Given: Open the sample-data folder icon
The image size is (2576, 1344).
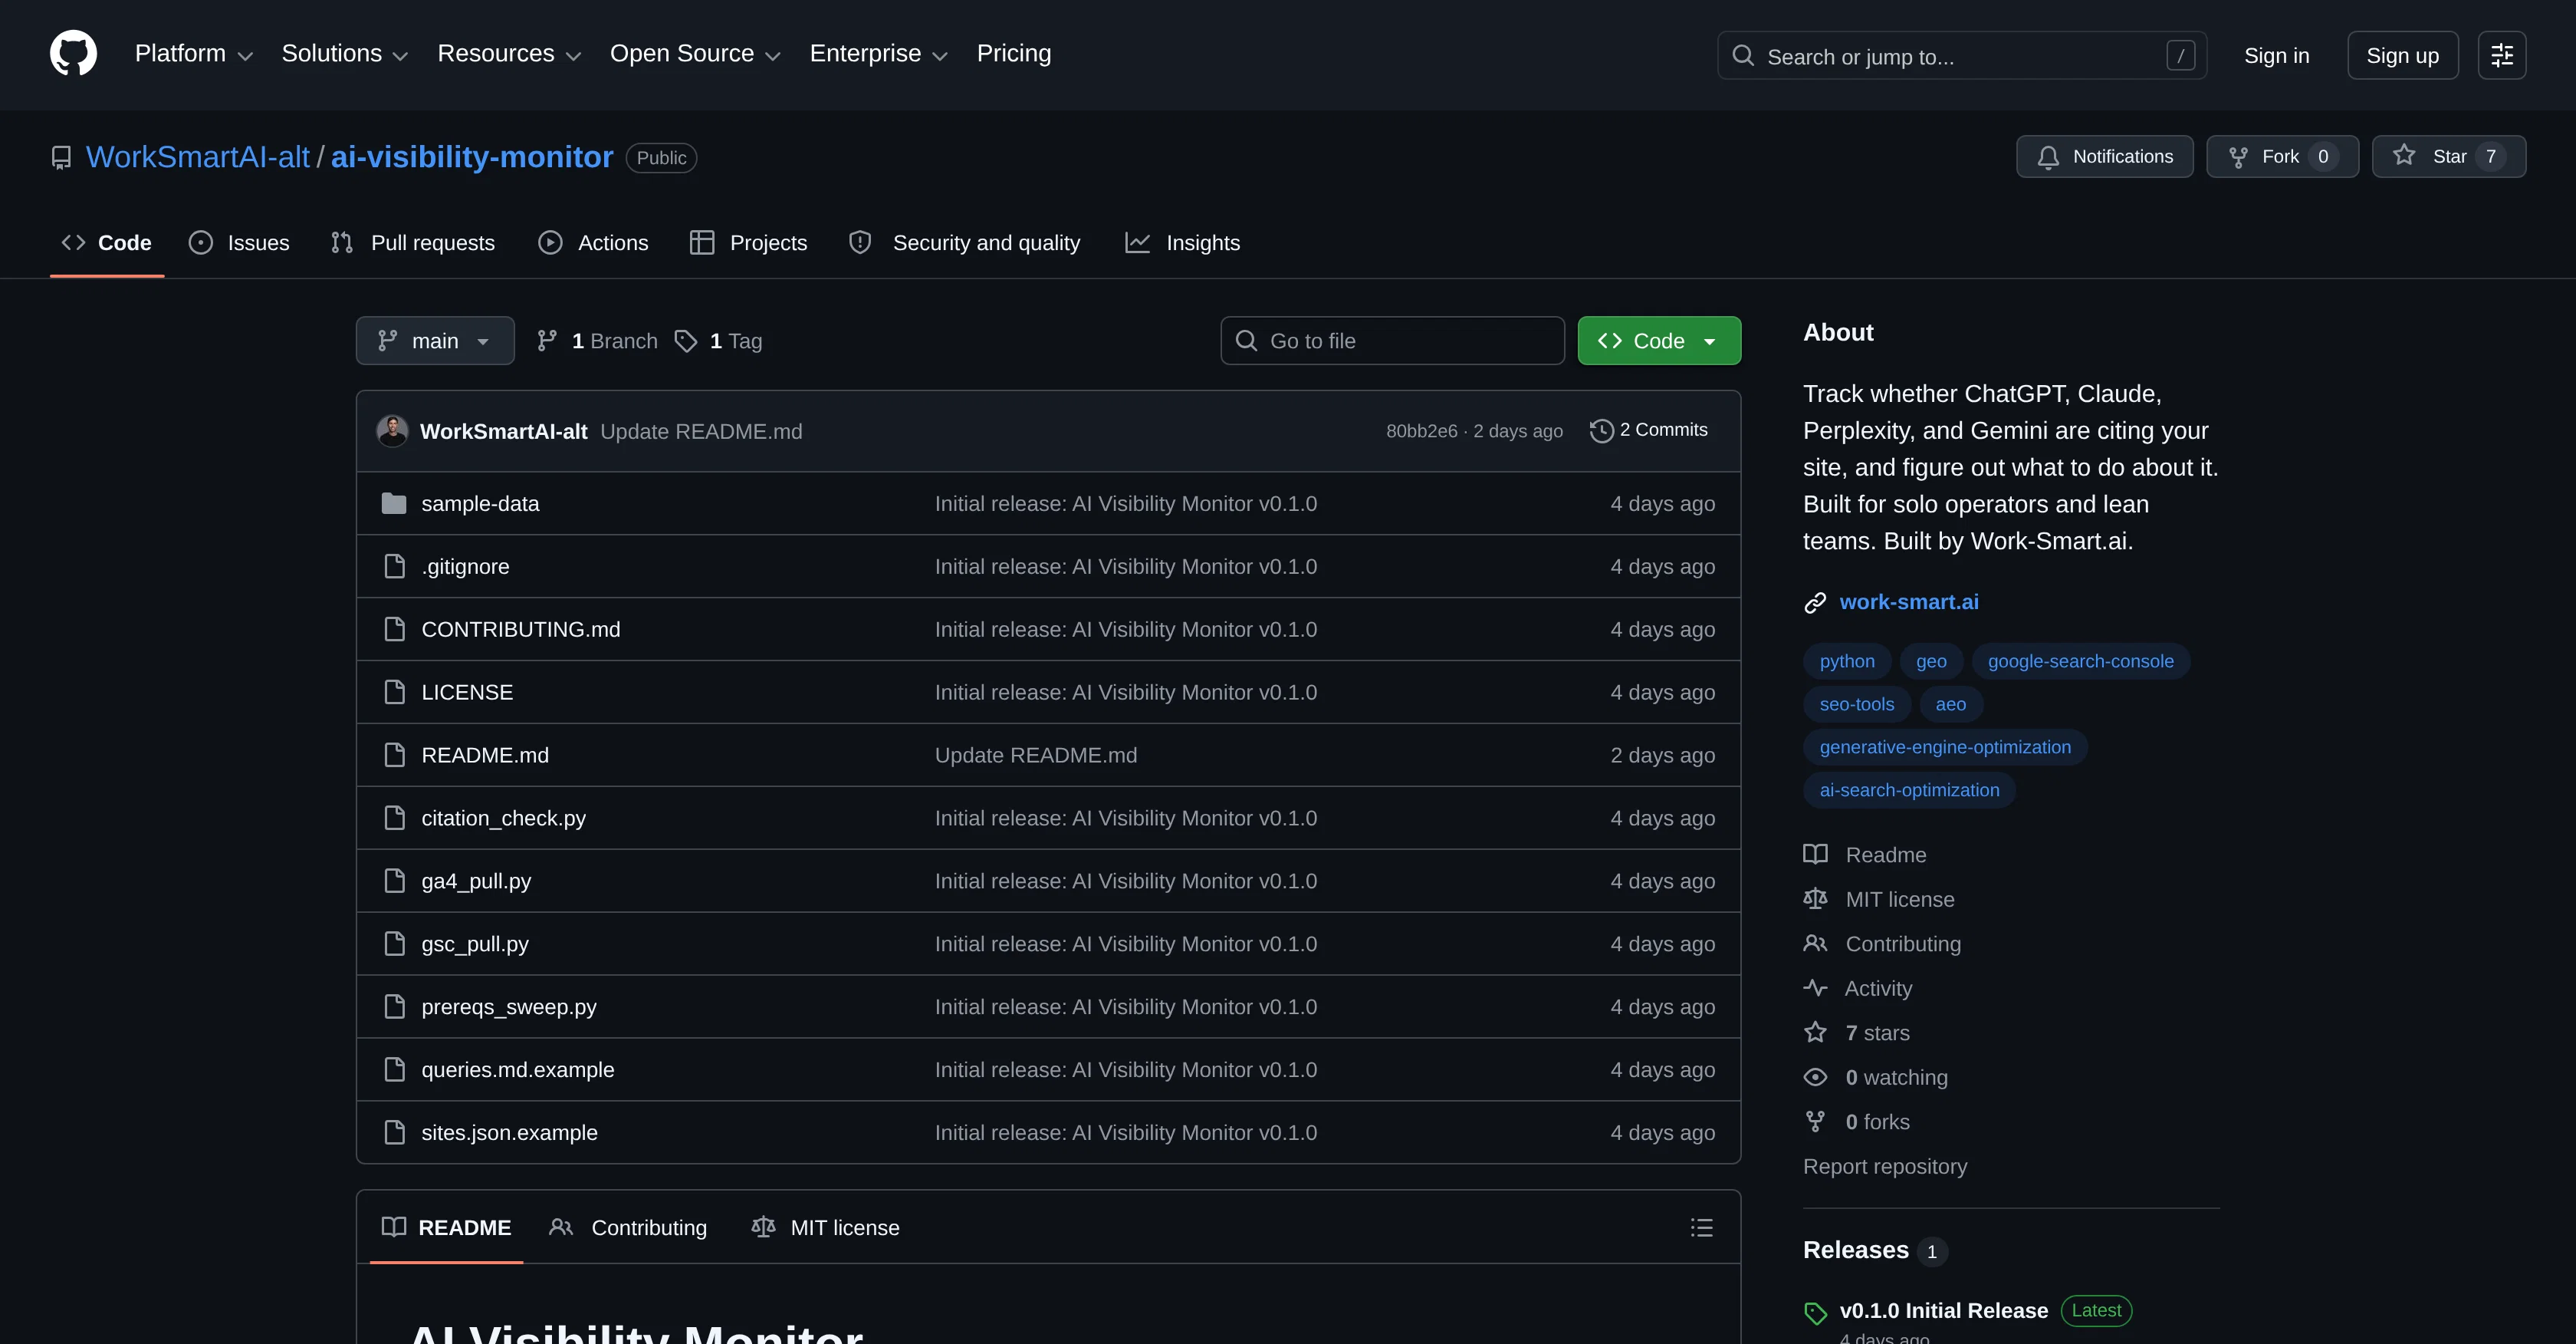Looking at the screenshot, I should click(x=394, y=503).
